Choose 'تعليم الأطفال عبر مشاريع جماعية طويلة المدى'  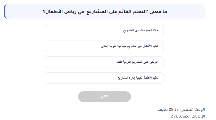pyautogui.click(x=104, y=46)
